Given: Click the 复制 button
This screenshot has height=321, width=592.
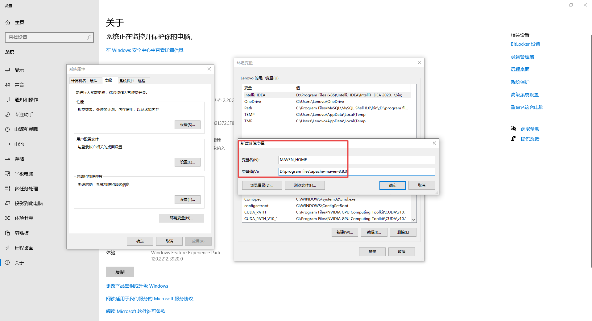Looking at the screenshot, I should coord(120,272).
